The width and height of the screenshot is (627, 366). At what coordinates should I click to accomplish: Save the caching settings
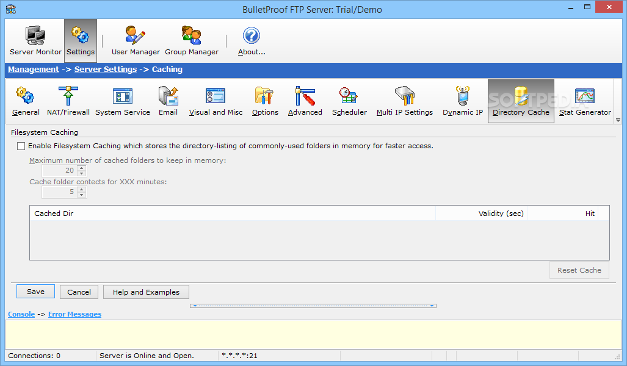(x=35, y=292)
